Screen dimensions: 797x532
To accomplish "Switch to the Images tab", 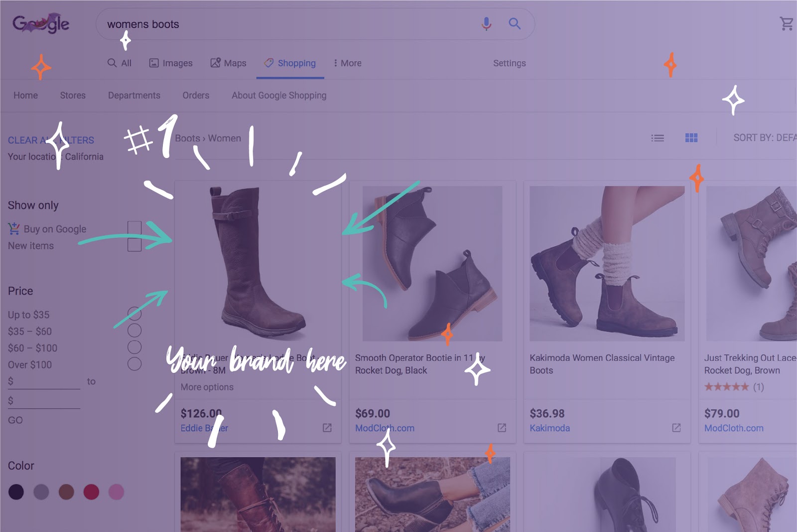I will pos(171,63).
